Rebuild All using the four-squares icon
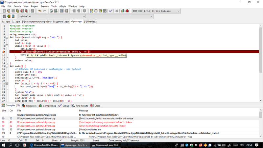 point(105,11)
